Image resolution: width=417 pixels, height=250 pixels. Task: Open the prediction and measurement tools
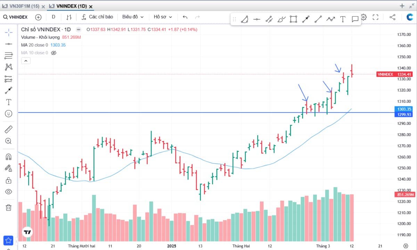[9, 79]
